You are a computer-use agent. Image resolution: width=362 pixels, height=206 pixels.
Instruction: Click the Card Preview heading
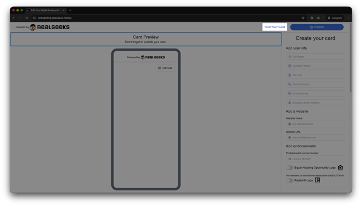146,37
